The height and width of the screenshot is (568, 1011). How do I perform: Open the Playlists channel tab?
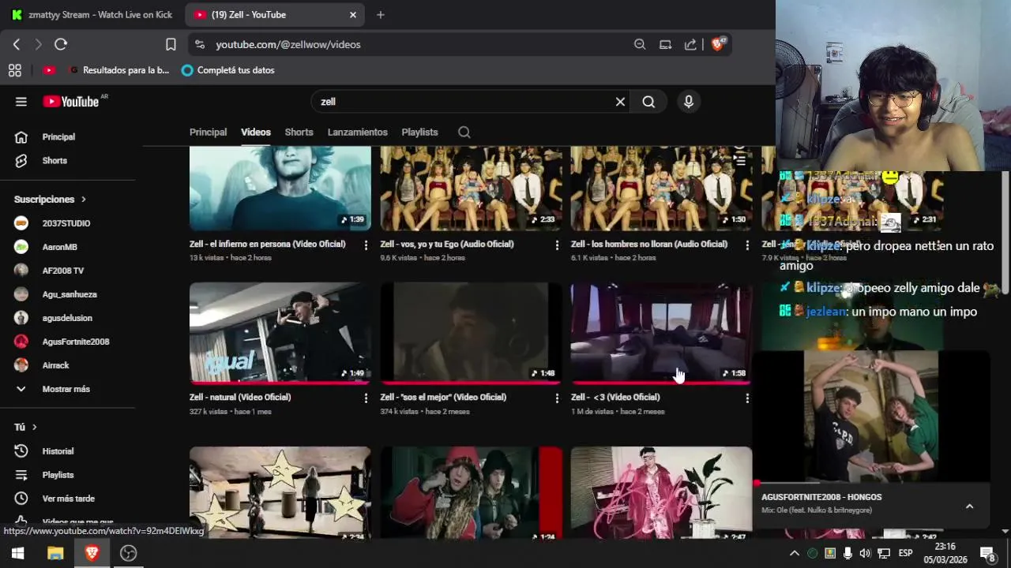click(x=419, y=132)
